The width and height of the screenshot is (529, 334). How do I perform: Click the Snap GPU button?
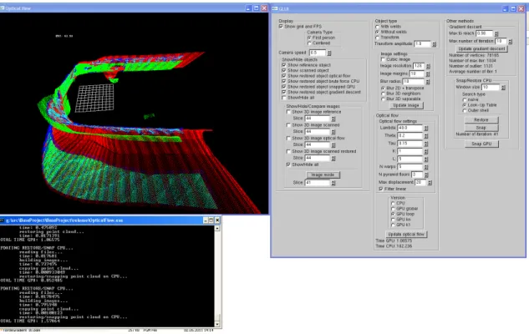click(481, 144)
